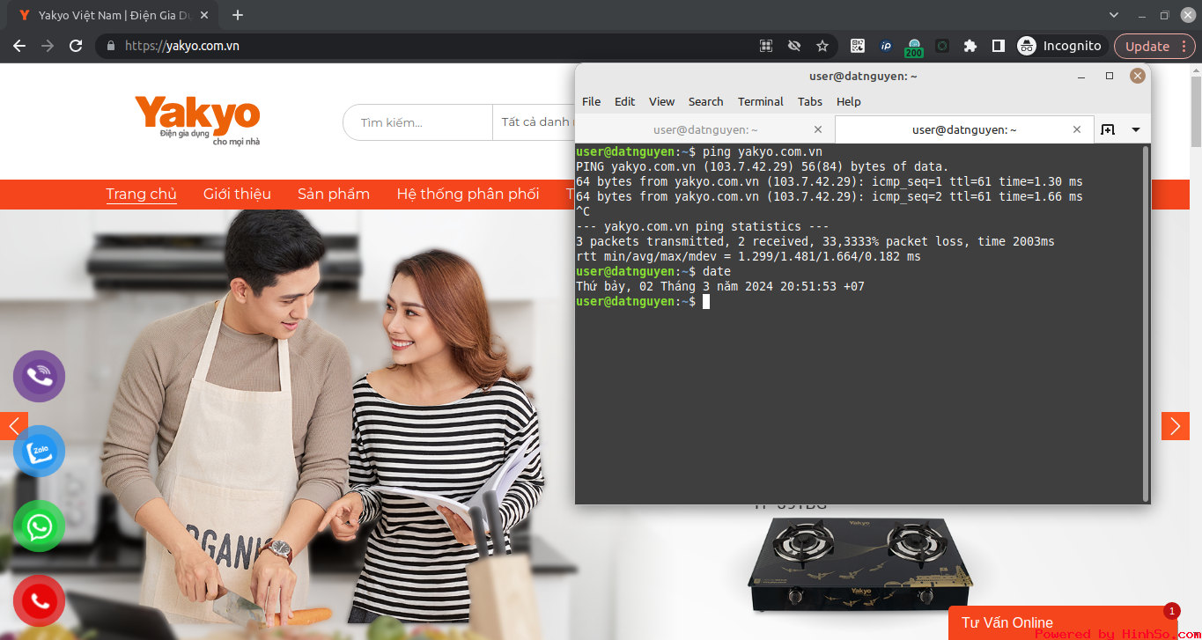This screenshot has height=640, width=1202.
Task: Open the terminal File menu
Action: 592,101
